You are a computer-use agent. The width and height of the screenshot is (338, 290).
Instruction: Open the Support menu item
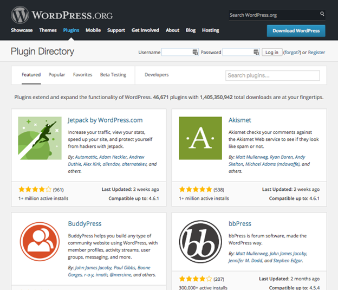(x=116, y=30)
